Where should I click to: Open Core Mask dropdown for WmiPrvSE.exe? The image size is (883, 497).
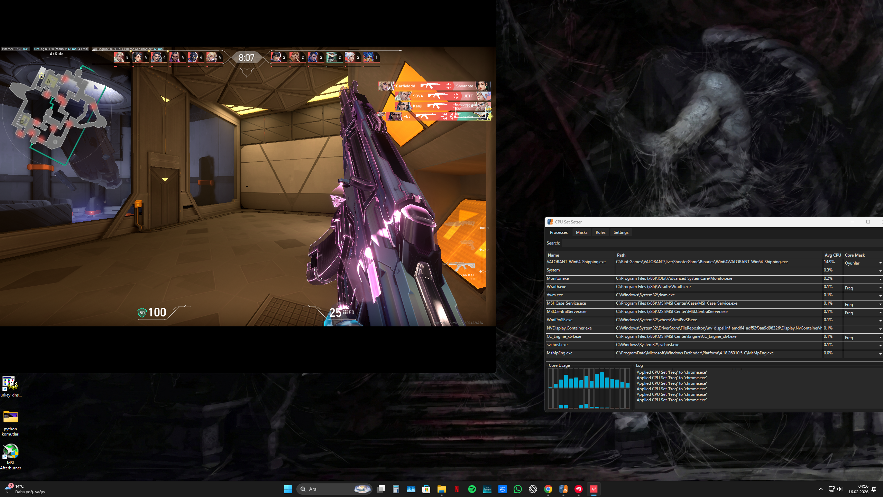point(880,321)
